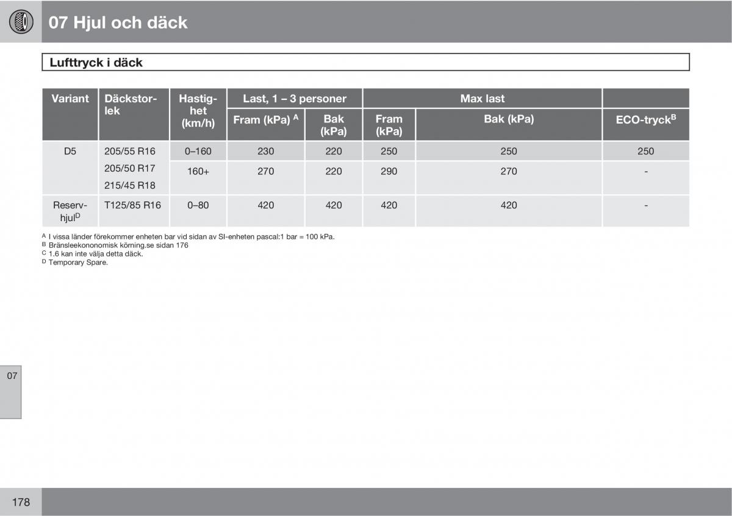
Task: Select tire size '205/55 R16'
Action: point(130,151)
